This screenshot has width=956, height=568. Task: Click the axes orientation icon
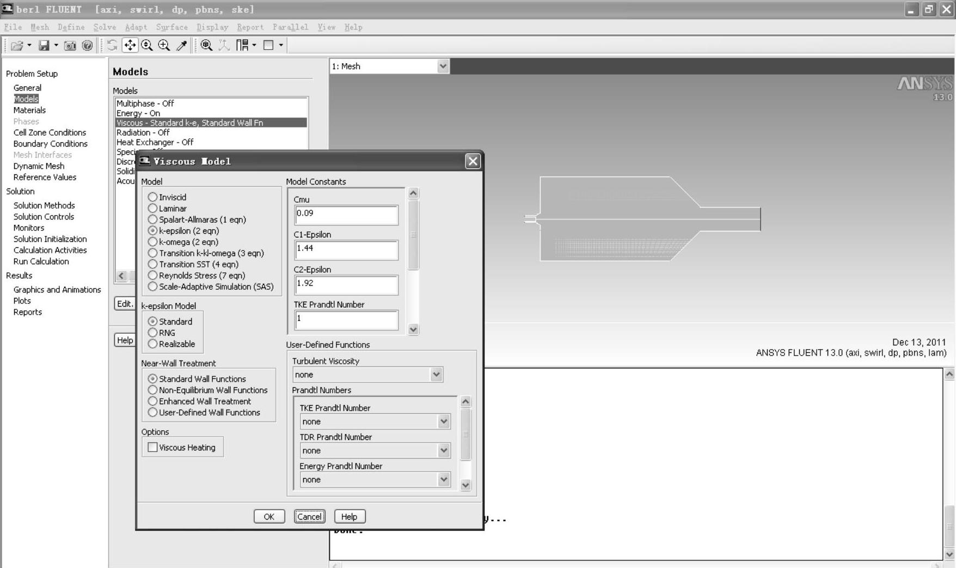point(224,46)
